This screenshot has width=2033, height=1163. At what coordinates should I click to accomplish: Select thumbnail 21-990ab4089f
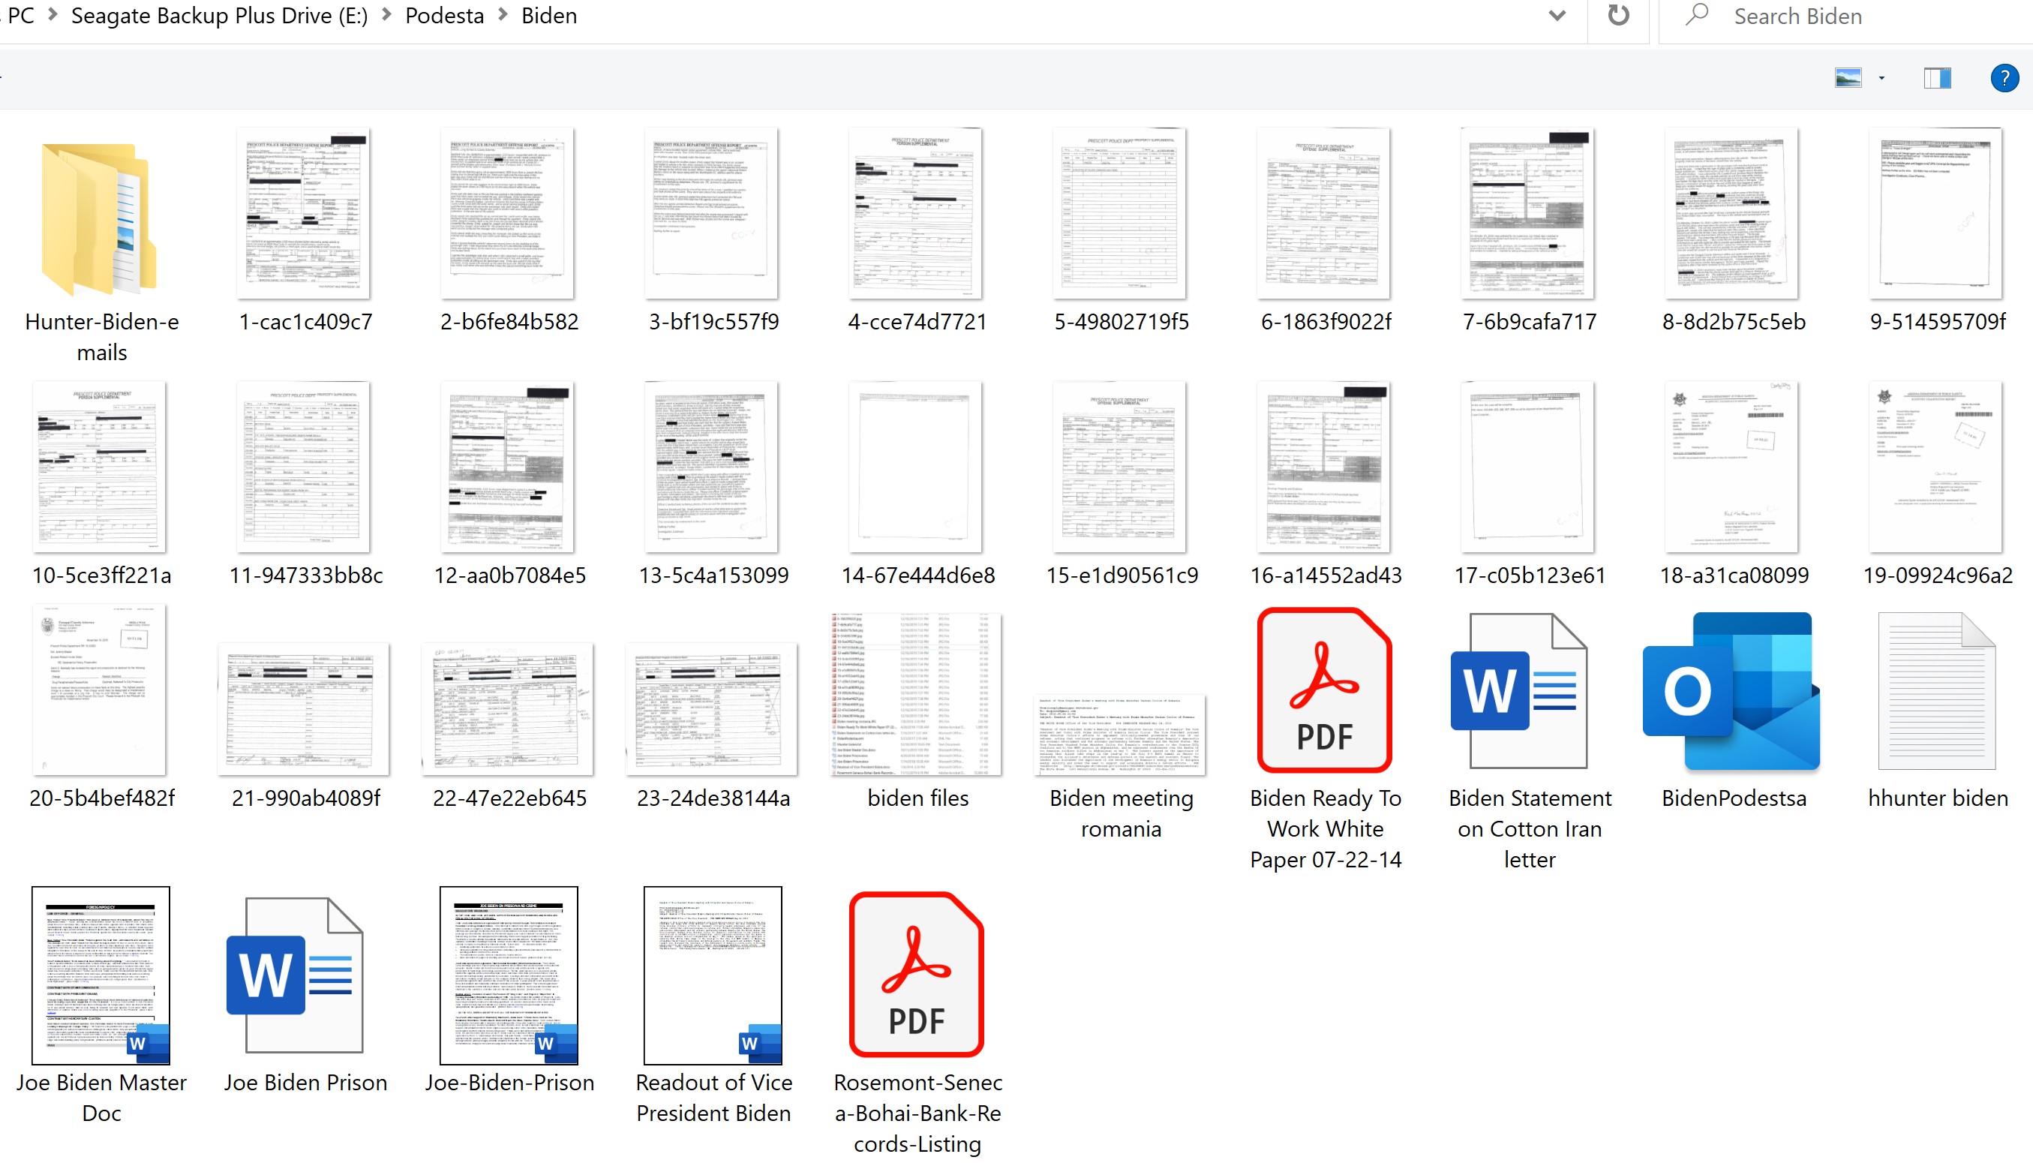[x=303, y=708]
